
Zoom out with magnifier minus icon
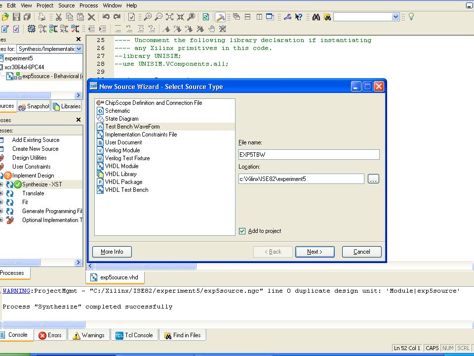[158, 17]
